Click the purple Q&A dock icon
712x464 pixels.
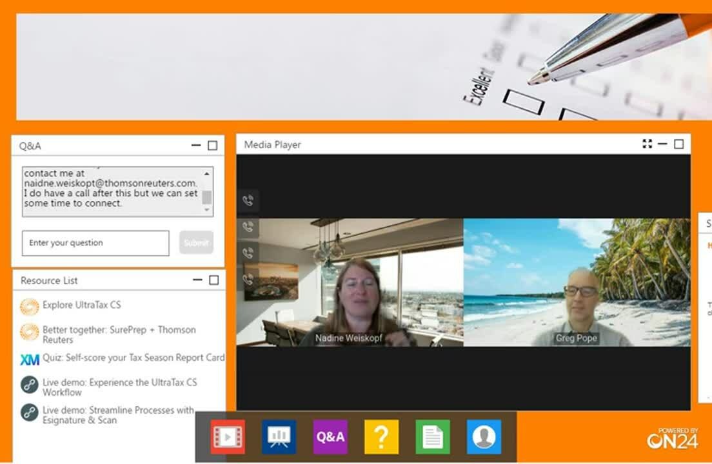point(330,437)
